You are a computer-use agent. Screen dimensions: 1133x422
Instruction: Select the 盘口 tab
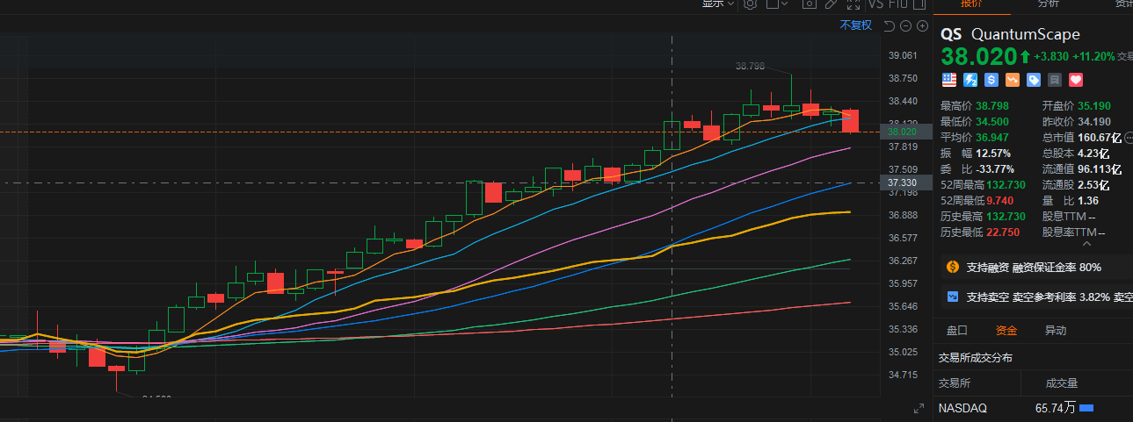(x=957, y=331)
